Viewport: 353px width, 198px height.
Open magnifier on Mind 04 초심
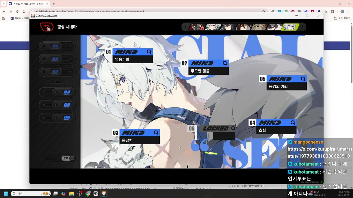293,123
